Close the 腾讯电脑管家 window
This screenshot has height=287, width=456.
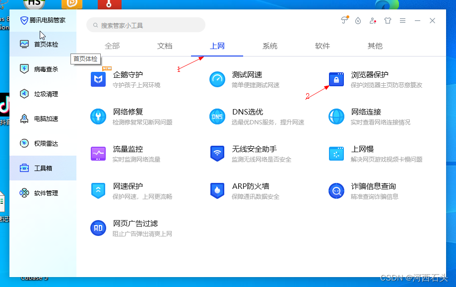coord(432,21)
